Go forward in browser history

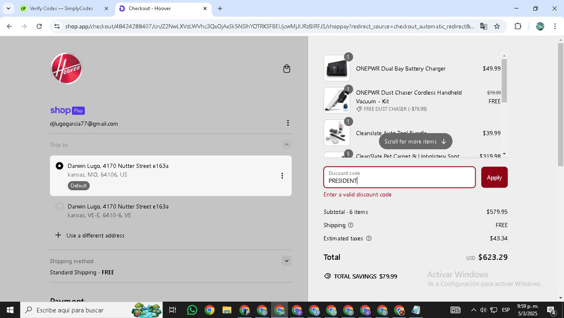pyautogui.click(x=24, y=26)
